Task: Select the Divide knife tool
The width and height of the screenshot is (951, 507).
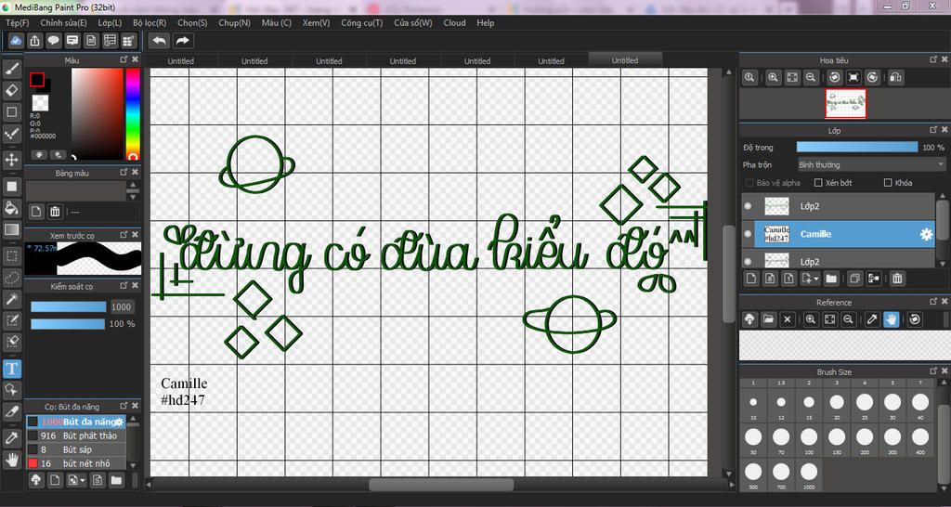Action: pos(11,411)
